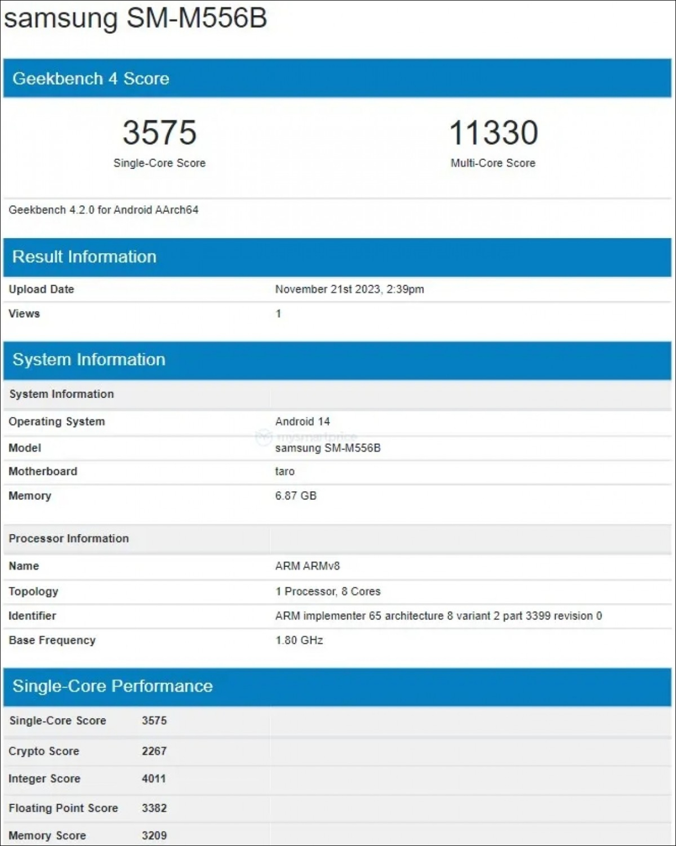Select the 'Android 14' value
This screenshot has width=676, height=846.
303,422
